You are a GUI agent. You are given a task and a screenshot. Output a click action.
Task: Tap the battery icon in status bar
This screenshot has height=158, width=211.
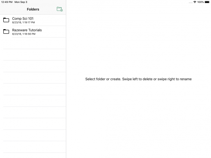[207, 2]
